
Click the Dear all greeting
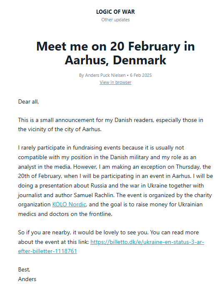coord(29,101)
